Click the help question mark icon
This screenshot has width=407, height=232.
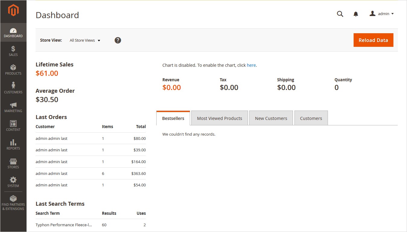tap(118, 40)
